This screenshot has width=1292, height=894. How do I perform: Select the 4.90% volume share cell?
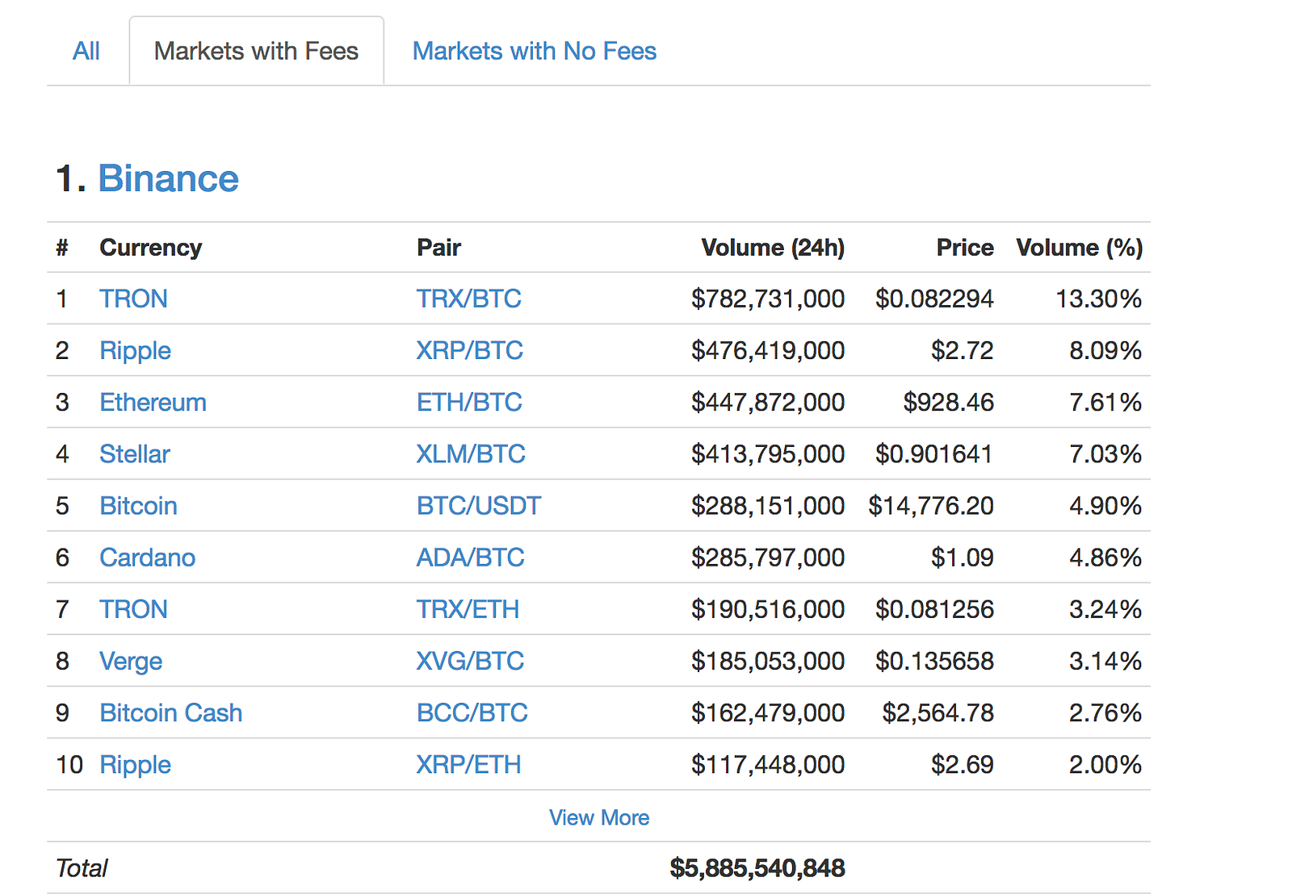click(1105, 505)
